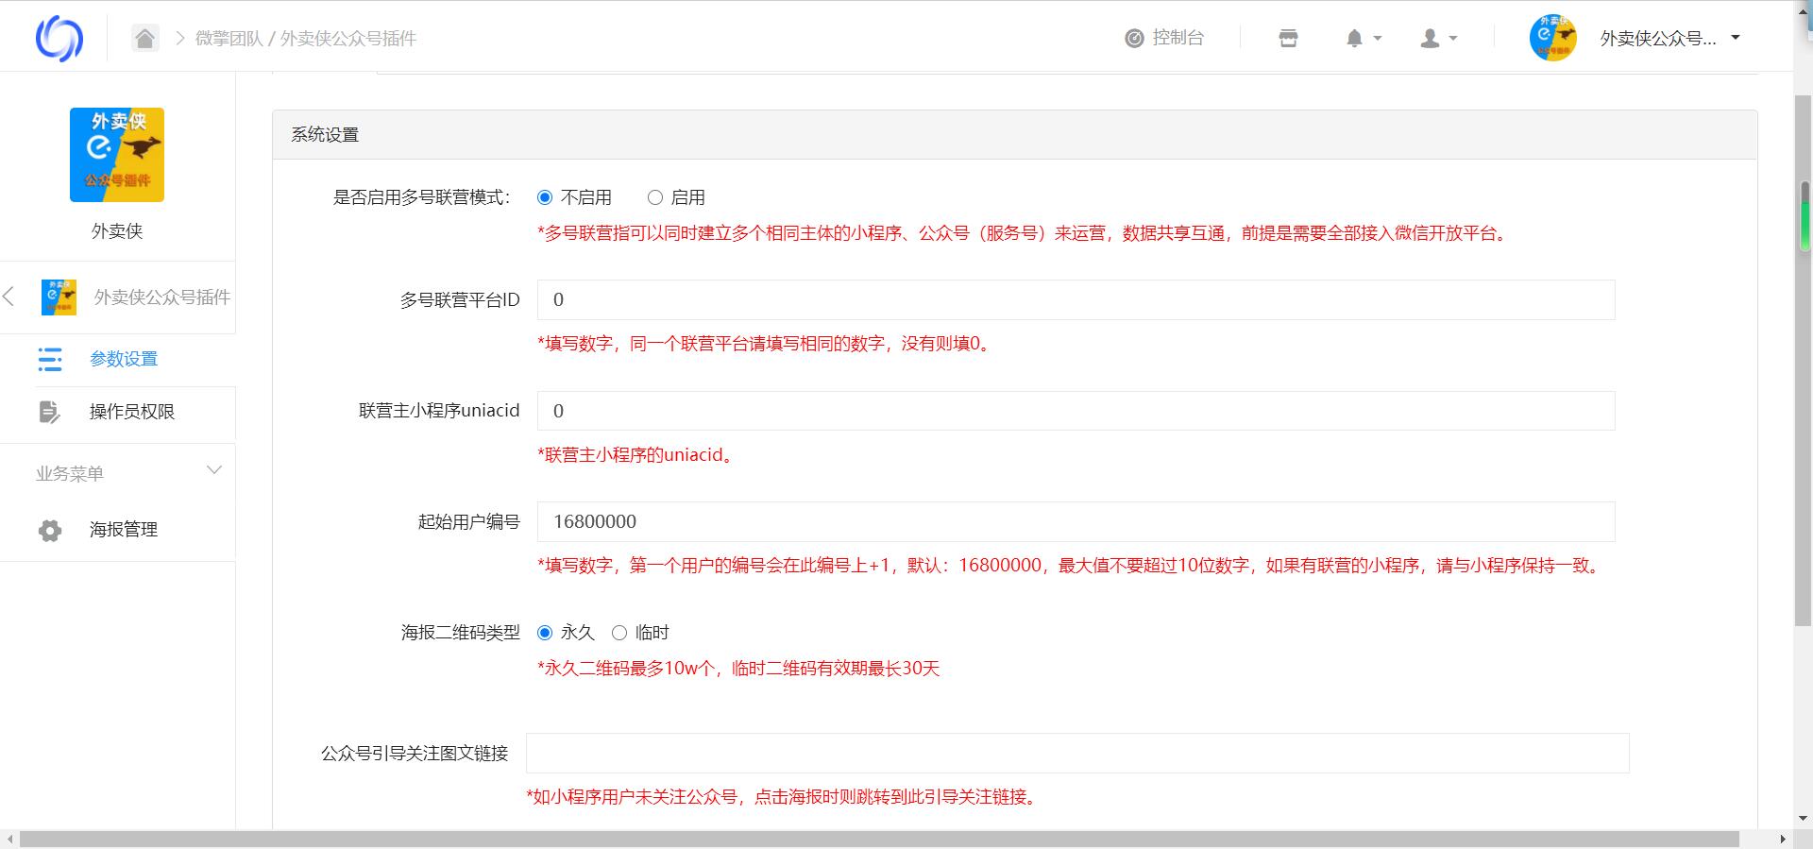This screenshot has width=1813, height=849.
Task: Click the 操作员权限 document icon
Action: coord(50,413)
